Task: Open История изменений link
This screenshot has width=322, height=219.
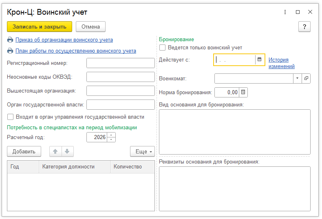Action: coord(282,63)
